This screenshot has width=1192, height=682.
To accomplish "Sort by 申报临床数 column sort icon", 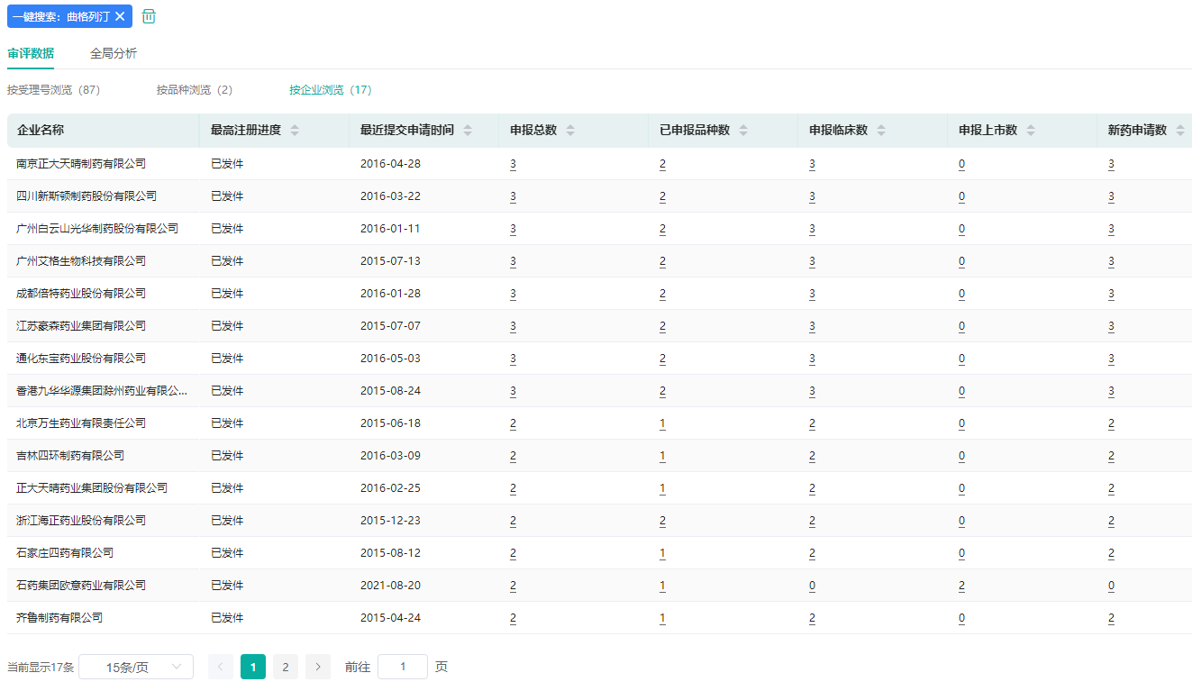I will pyautogui.click(x=881, y=131).
